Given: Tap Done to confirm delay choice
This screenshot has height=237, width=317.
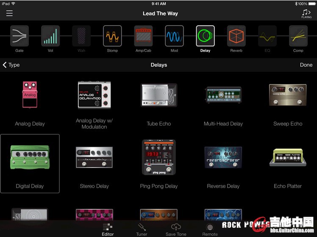Looking at the screenshot, I should (306, 65).
